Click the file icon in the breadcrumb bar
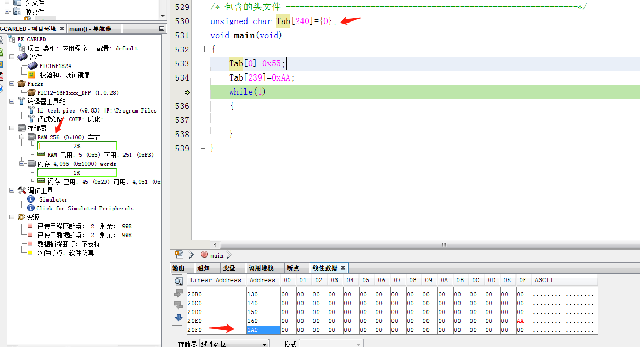This screenshot has height=347, width=640. [x=179, y=254]
